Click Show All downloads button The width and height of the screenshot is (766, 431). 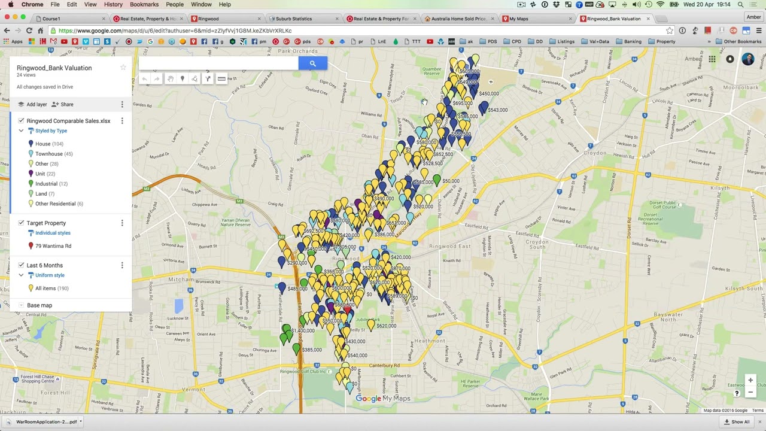pyautogui.click(x=737, y=421)
